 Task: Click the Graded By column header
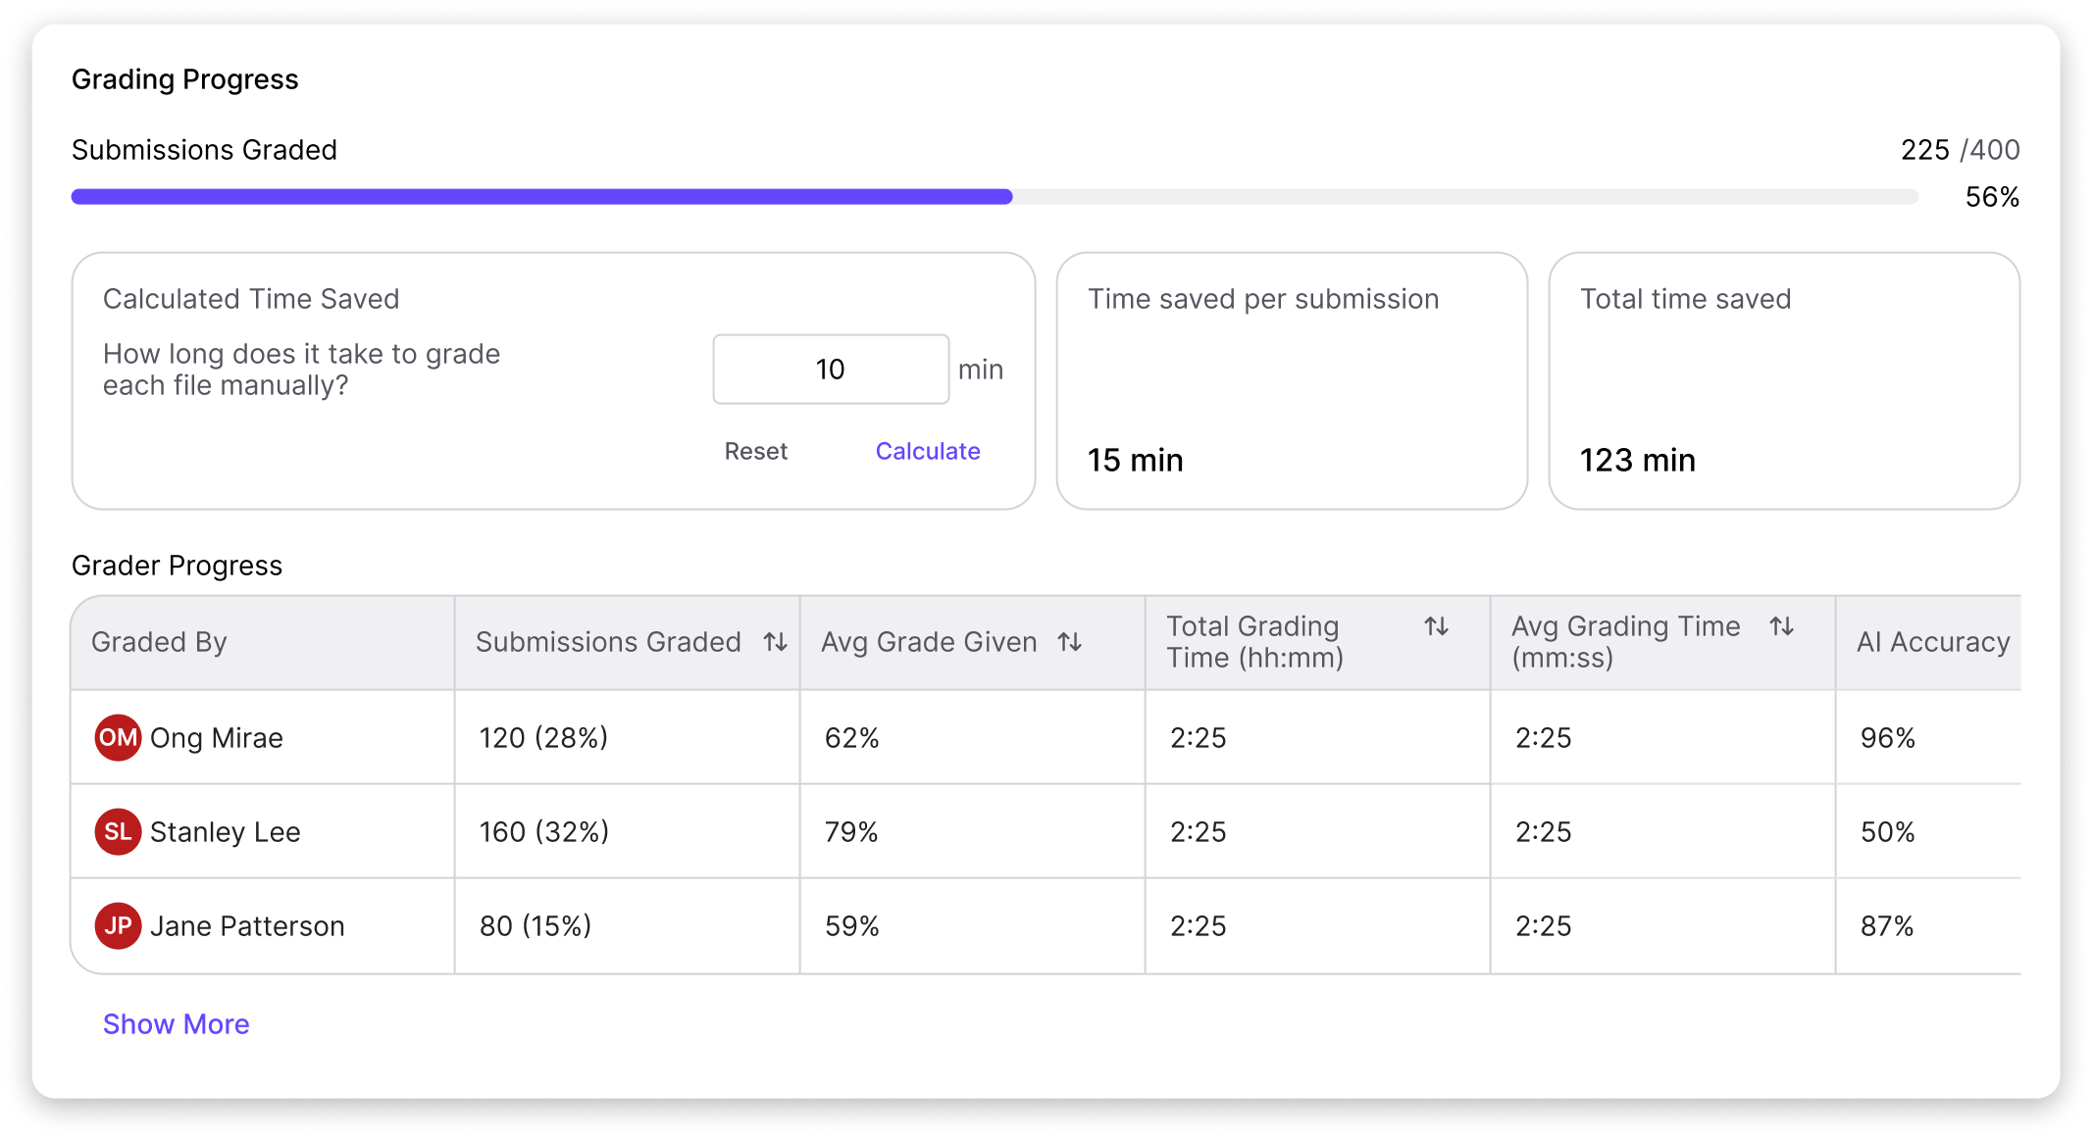pos(159,642)
